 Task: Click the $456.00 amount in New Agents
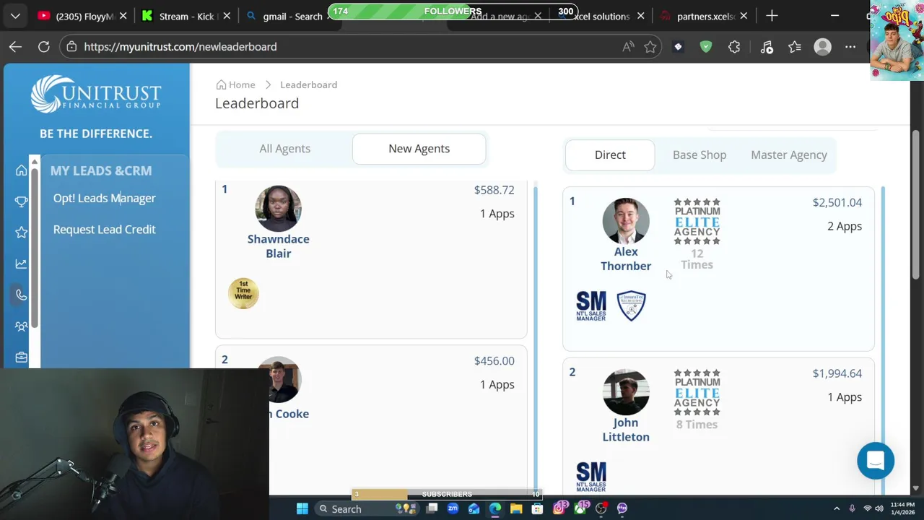(x=494, y=361)
